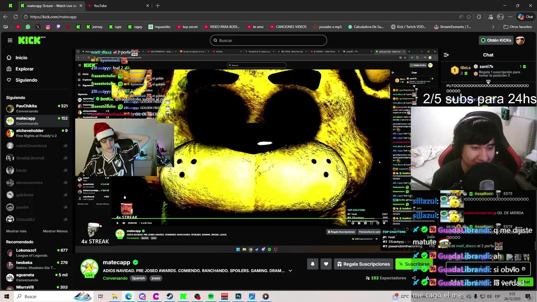
Task: Click the Kick Buscar search field
Action: tap(268, 40)
